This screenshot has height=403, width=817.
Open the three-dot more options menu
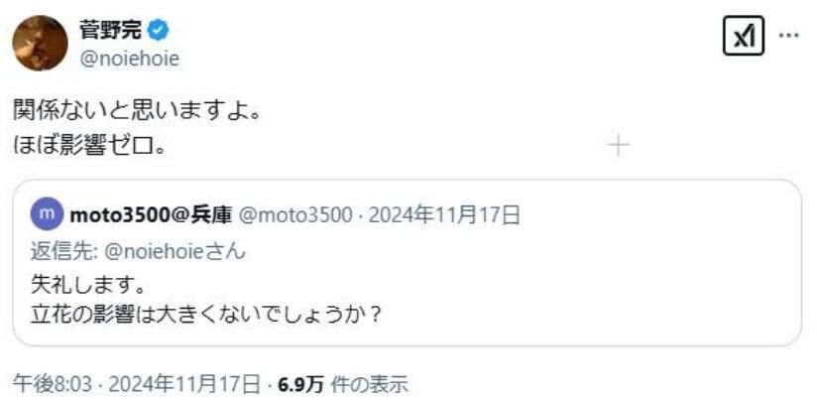click(x=788, y=36)
